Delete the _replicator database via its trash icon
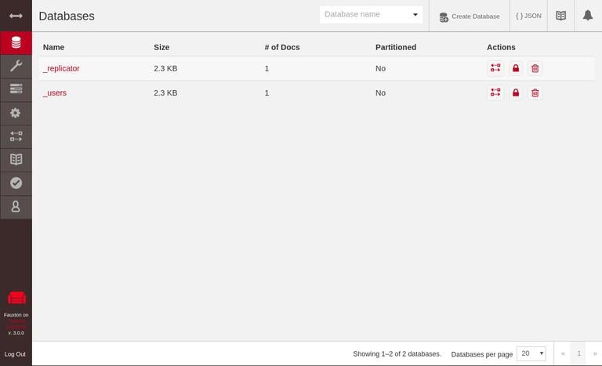 coord(535,68)
